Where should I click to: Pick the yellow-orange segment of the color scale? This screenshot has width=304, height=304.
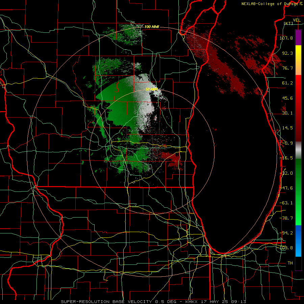298,60
